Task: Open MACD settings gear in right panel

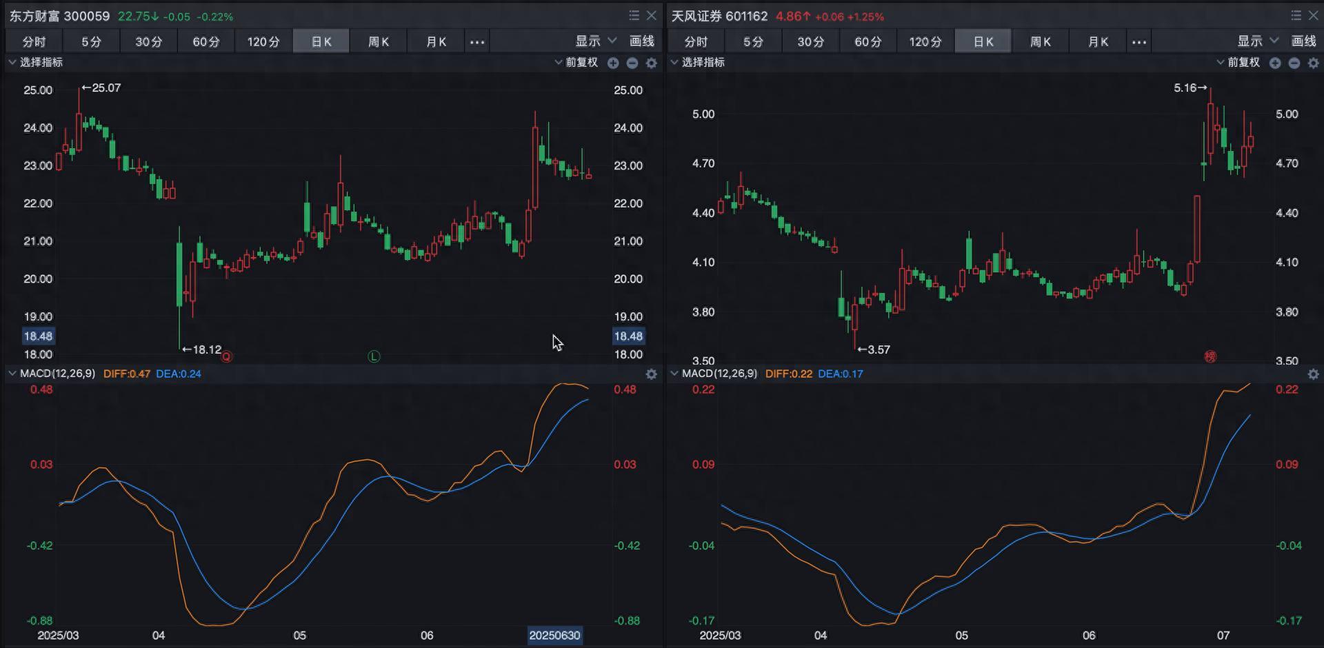Action: [1314, 374]
